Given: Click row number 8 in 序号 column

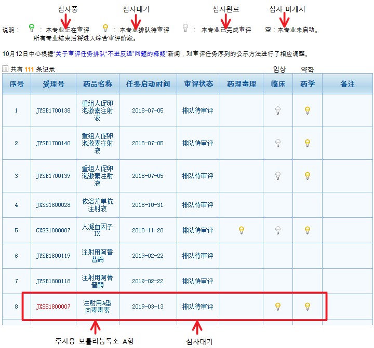Looking at the screenshot, I should (16, 307).
